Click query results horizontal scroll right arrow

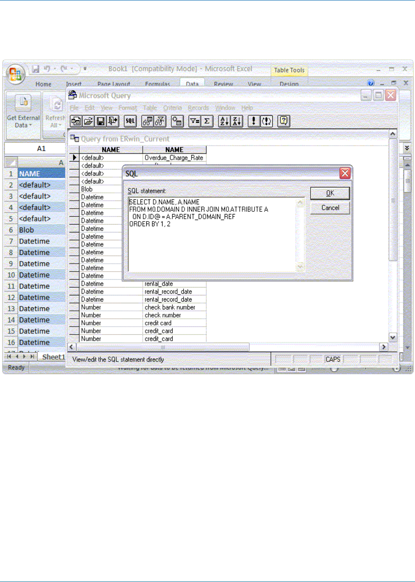click(x=384, y=347)
